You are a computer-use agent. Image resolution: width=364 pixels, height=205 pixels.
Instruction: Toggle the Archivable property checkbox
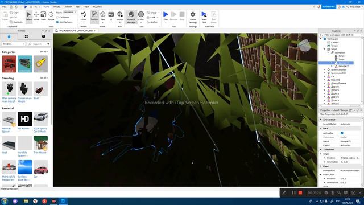coord(342,133)
